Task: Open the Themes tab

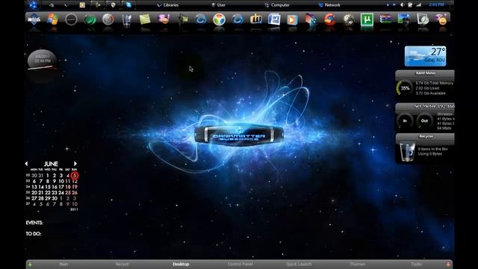Action: (x=357, y=264)
